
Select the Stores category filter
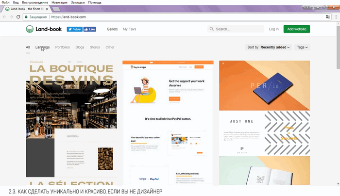pos(95,47)
